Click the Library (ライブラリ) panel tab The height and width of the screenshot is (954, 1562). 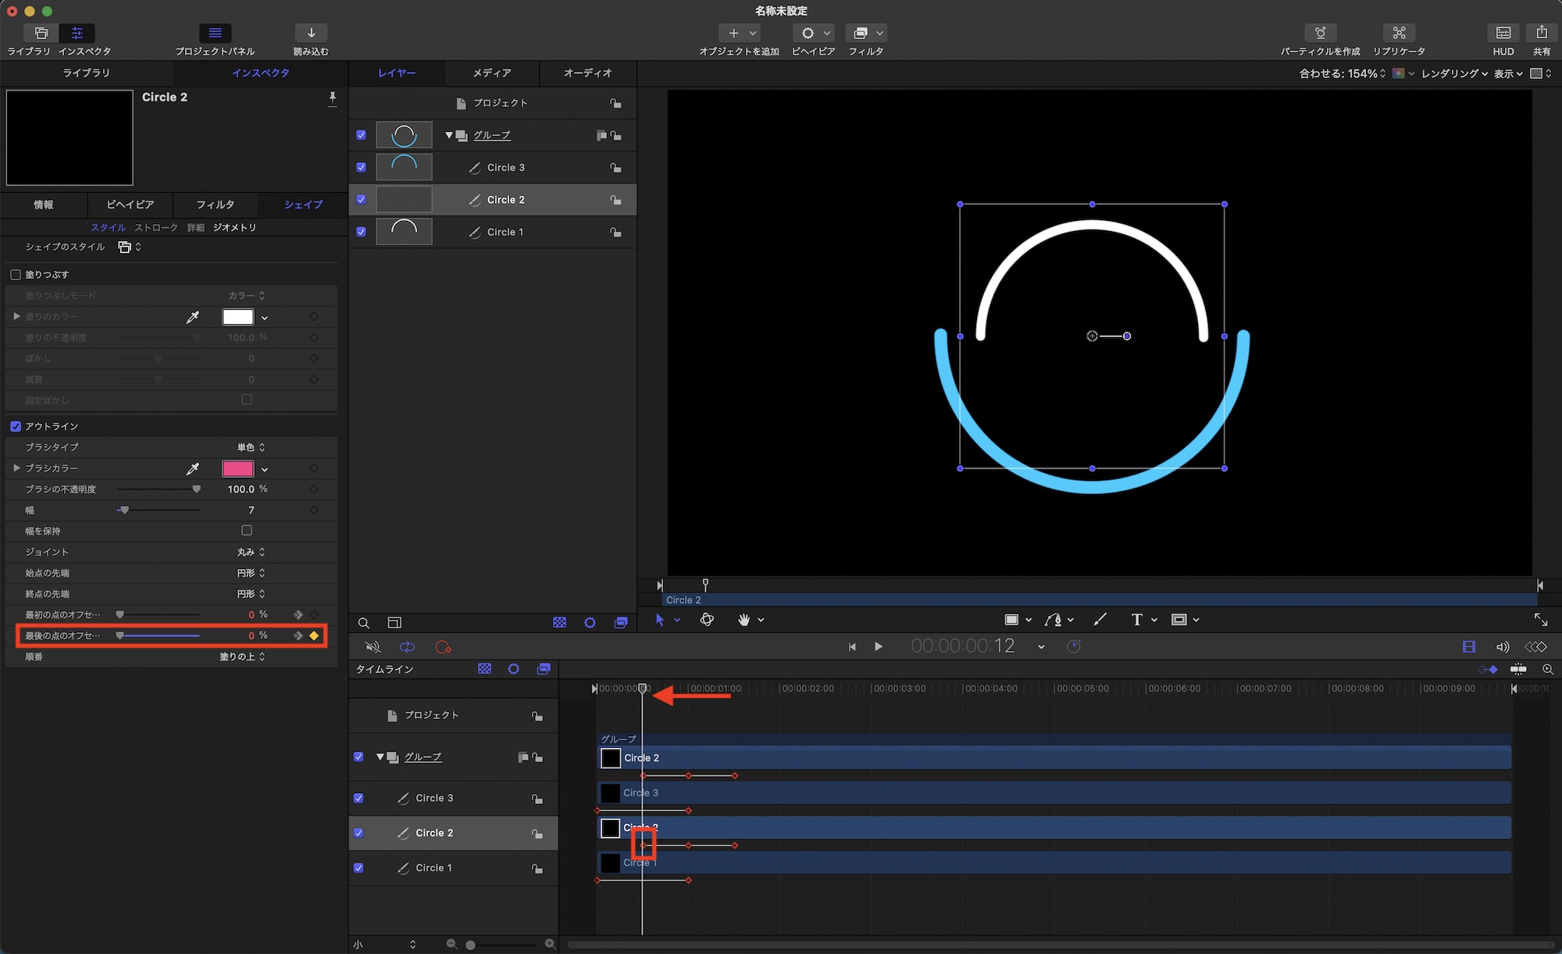coord(86,73)
